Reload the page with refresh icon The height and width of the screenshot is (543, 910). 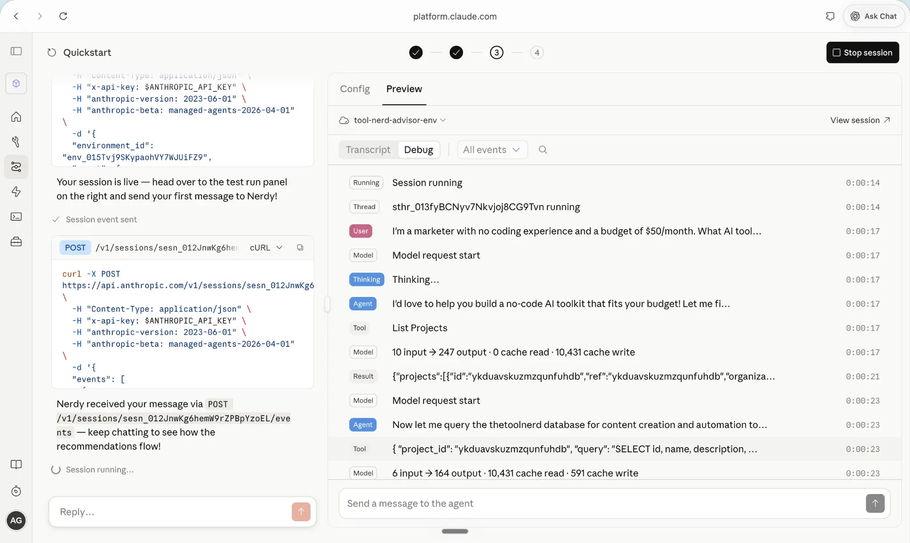pyautogui.click(x=63, y=16)
